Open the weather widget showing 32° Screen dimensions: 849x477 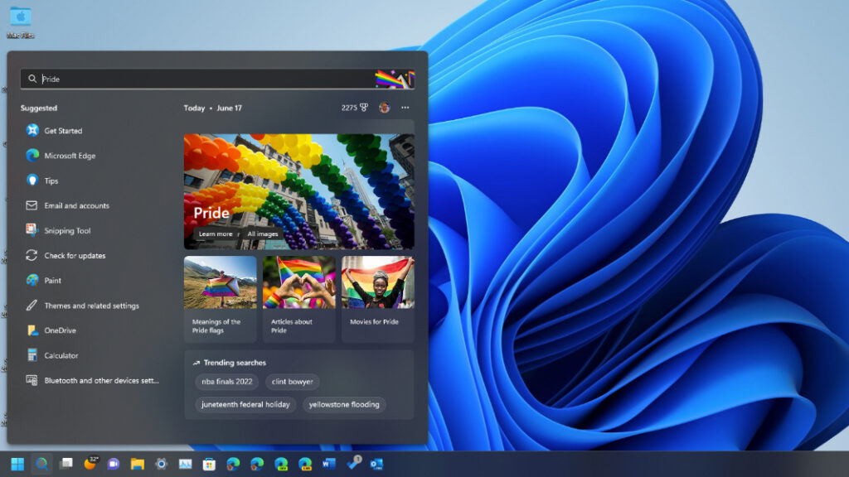pyautogui.click(x=90, y=464)
